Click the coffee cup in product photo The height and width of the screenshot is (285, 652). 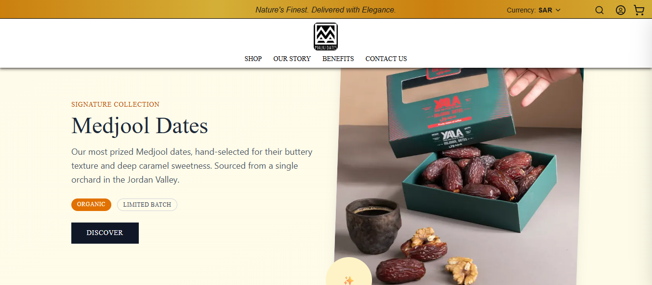(x=373, y=225)
